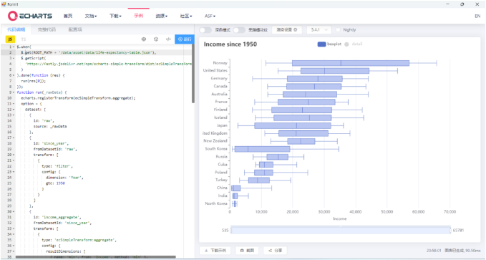Expand the ASF navigation dropdown
The image size is (486, 260).
[x=210, y=16]
